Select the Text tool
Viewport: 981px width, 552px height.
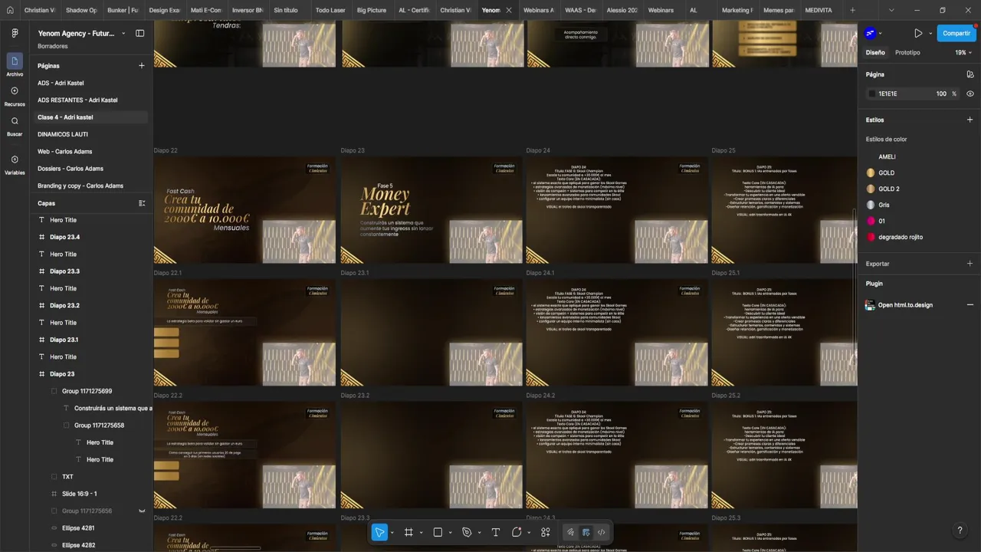[496, 532]
